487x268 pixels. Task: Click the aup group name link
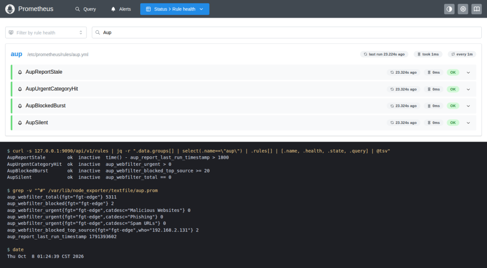pyautogui.click(x=17, y=54)
